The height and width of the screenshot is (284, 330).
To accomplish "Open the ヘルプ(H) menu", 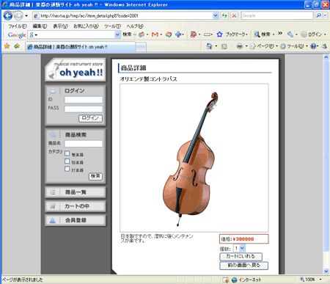I will pos(135,26).
